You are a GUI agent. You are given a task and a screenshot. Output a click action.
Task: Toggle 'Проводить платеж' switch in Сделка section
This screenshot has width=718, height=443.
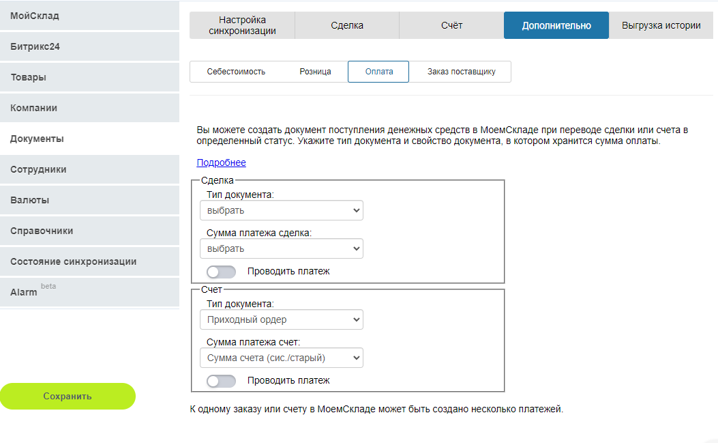pos(222,272)
